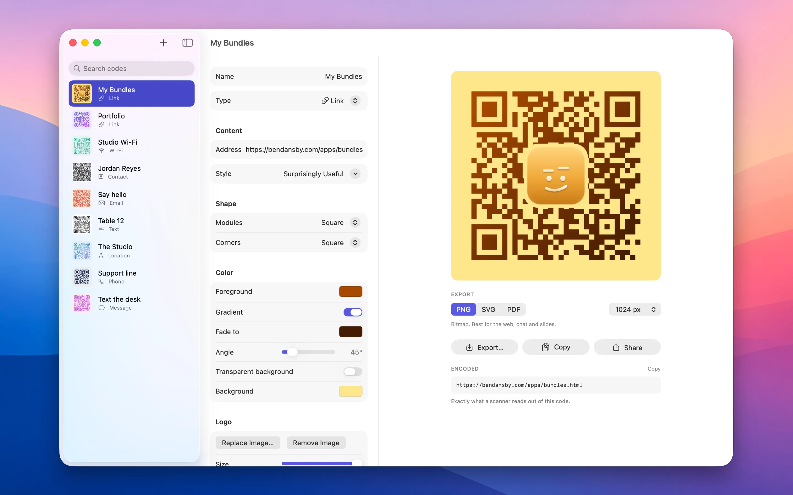
Task: Click the Support line QR code icon
Action: coord(82,277)
